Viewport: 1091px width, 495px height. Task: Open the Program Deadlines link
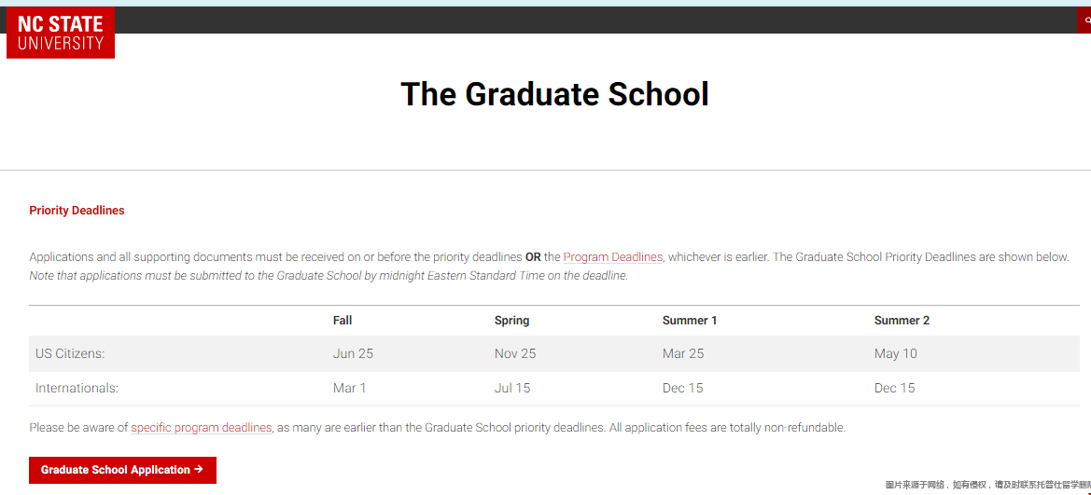click(612, 257)
